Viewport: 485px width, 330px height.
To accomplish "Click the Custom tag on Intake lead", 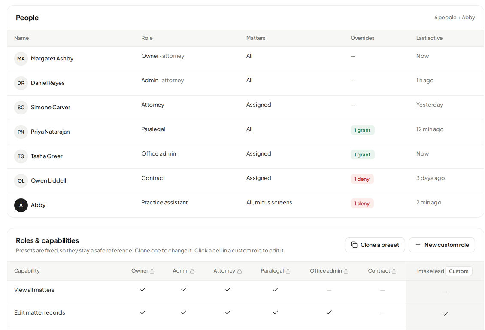I will pos(459,271).
